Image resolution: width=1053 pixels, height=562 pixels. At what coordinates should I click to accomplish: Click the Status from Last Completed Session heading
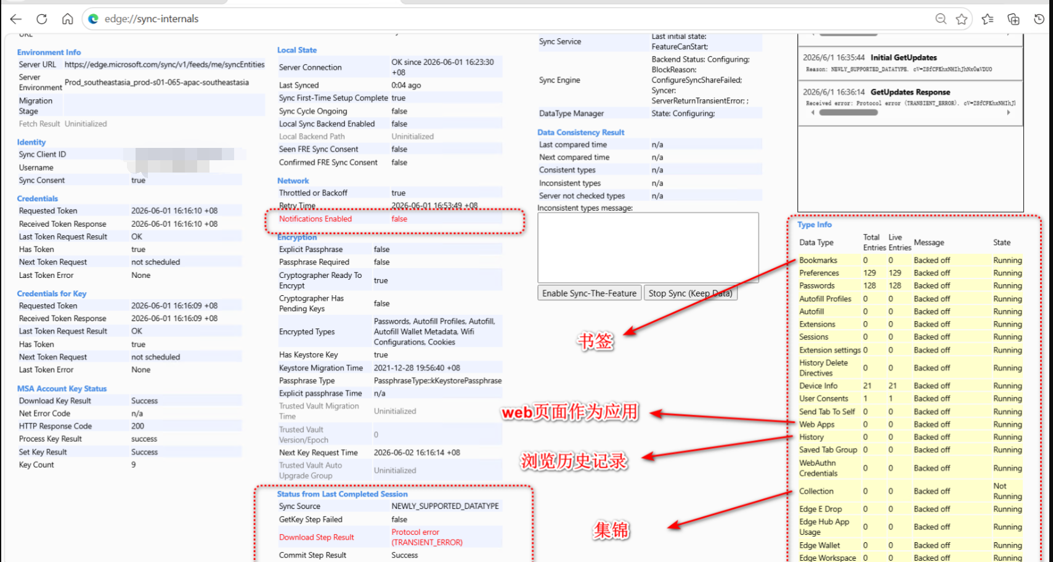pyautogui.click(x=342, y=494)
